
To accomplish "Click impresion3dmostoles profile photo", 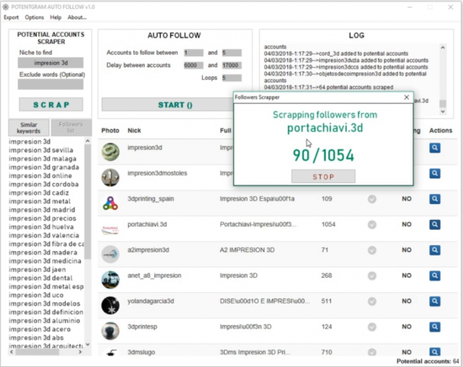I will click(x=110, y=177).
